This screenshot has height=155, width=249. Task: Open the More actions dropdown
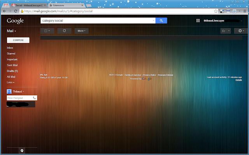(x=81, y=31)
